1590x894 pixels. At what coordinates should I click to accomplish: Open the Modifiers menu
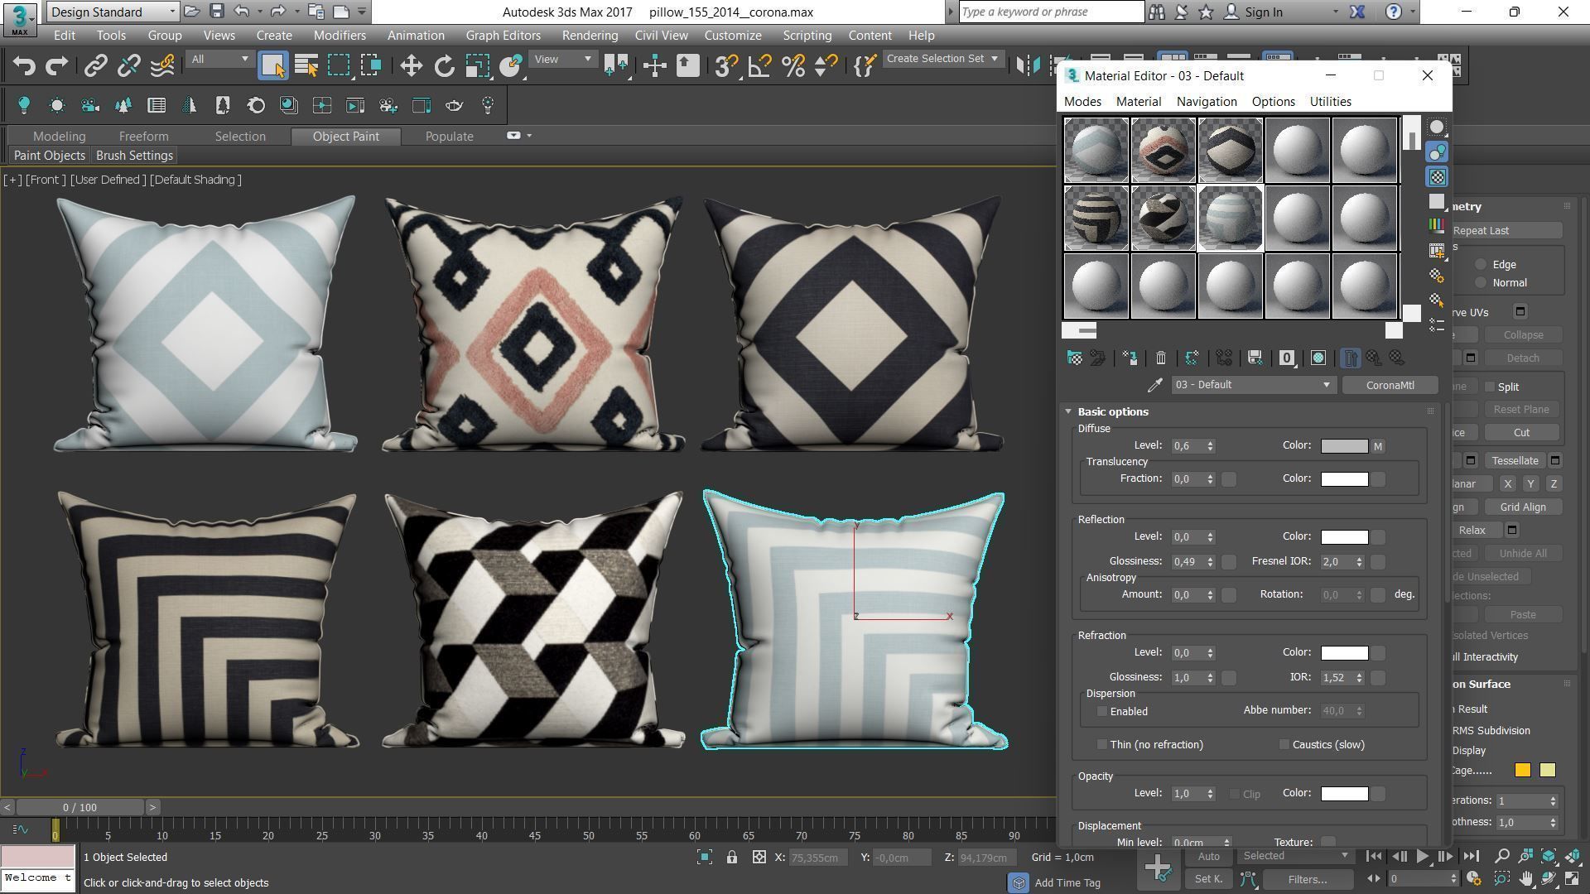pos(340,36)
